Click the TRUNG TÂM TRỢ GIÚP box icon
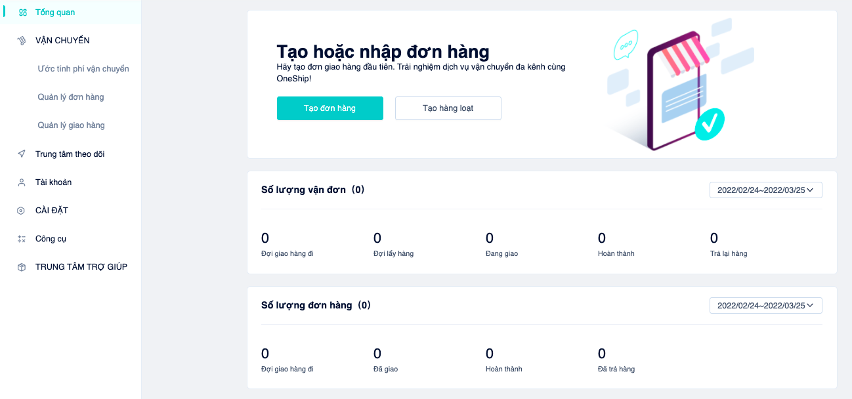 point(22,267)
